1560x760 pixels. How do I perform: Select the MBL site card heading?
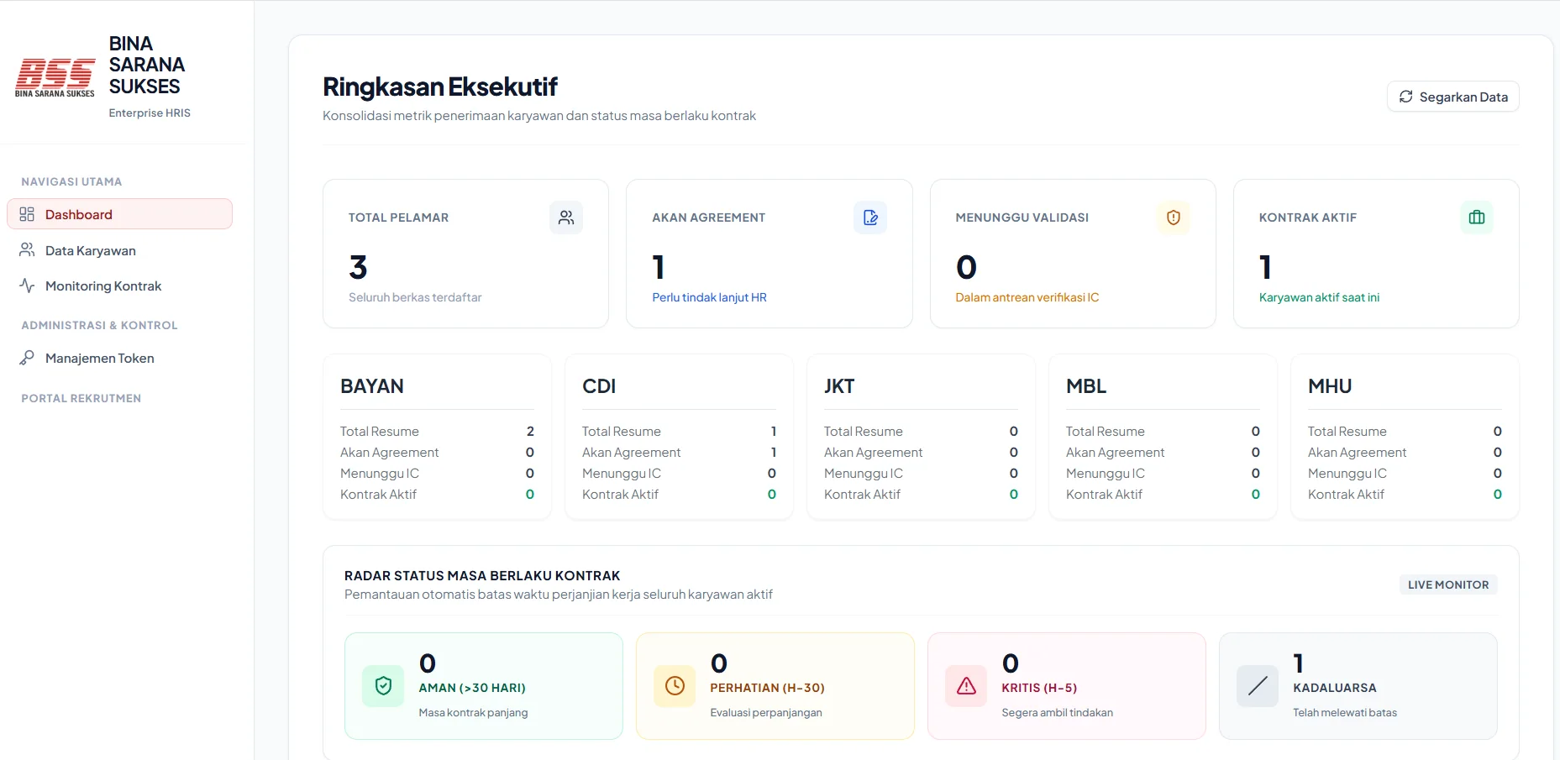1086,386
